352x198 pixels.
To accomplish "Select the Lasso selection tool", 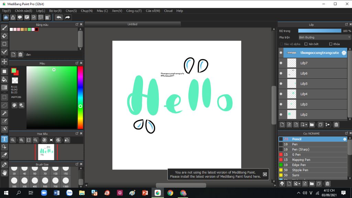I will click(4, 105).
